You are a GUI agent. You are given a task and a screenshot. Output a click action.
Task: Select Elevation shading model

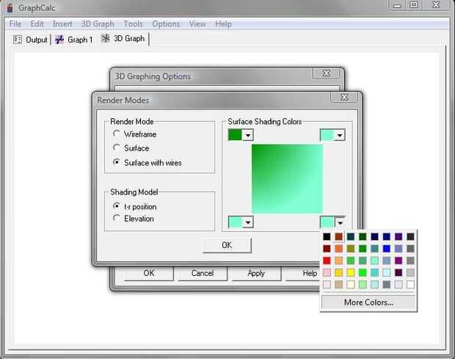click(x=117, y=218)
